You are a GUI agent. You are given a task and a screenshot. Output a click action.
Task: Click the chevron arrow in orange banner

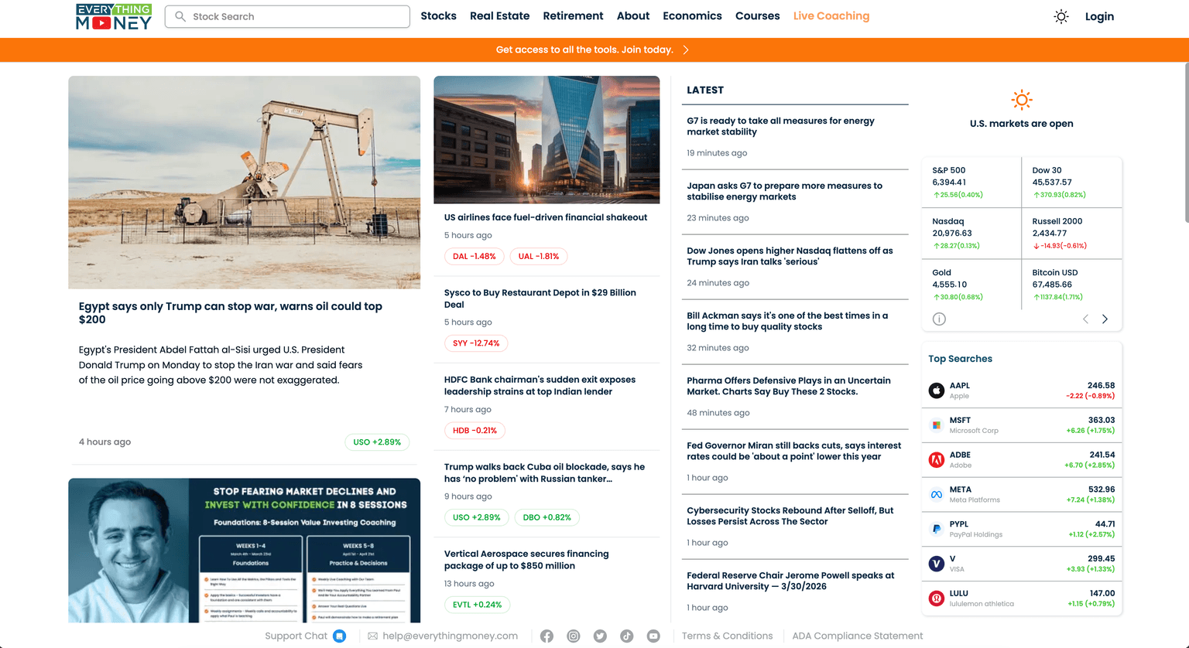click(686, 49)
